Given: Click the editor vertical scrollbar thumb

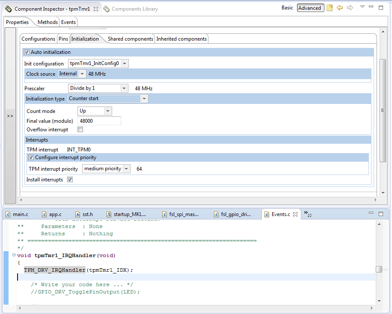Looking at the screenshot, I should (379, 269).
